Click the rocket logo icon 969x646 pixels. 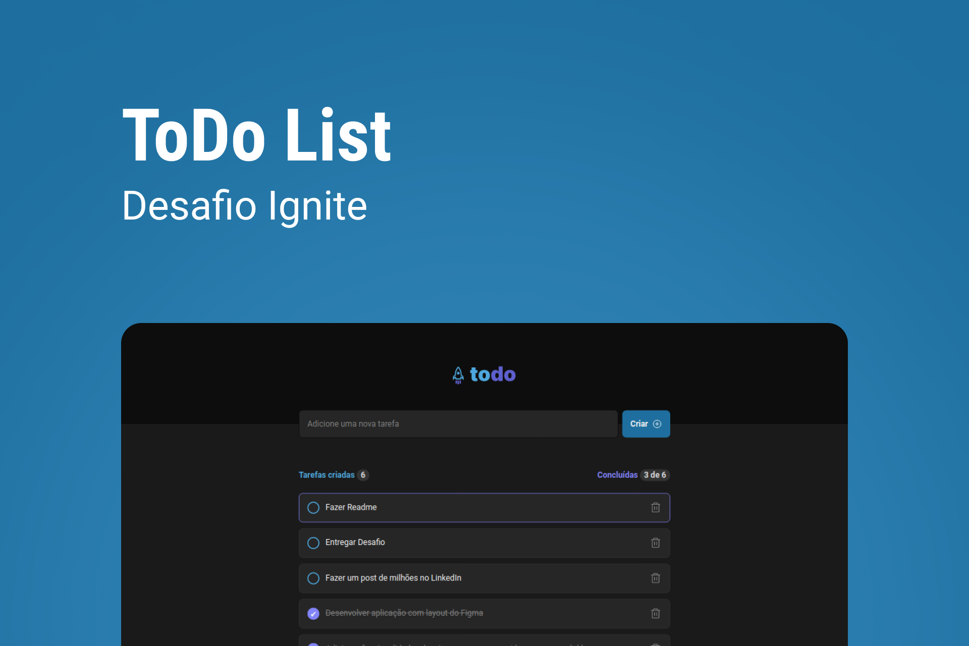point(458,375)
